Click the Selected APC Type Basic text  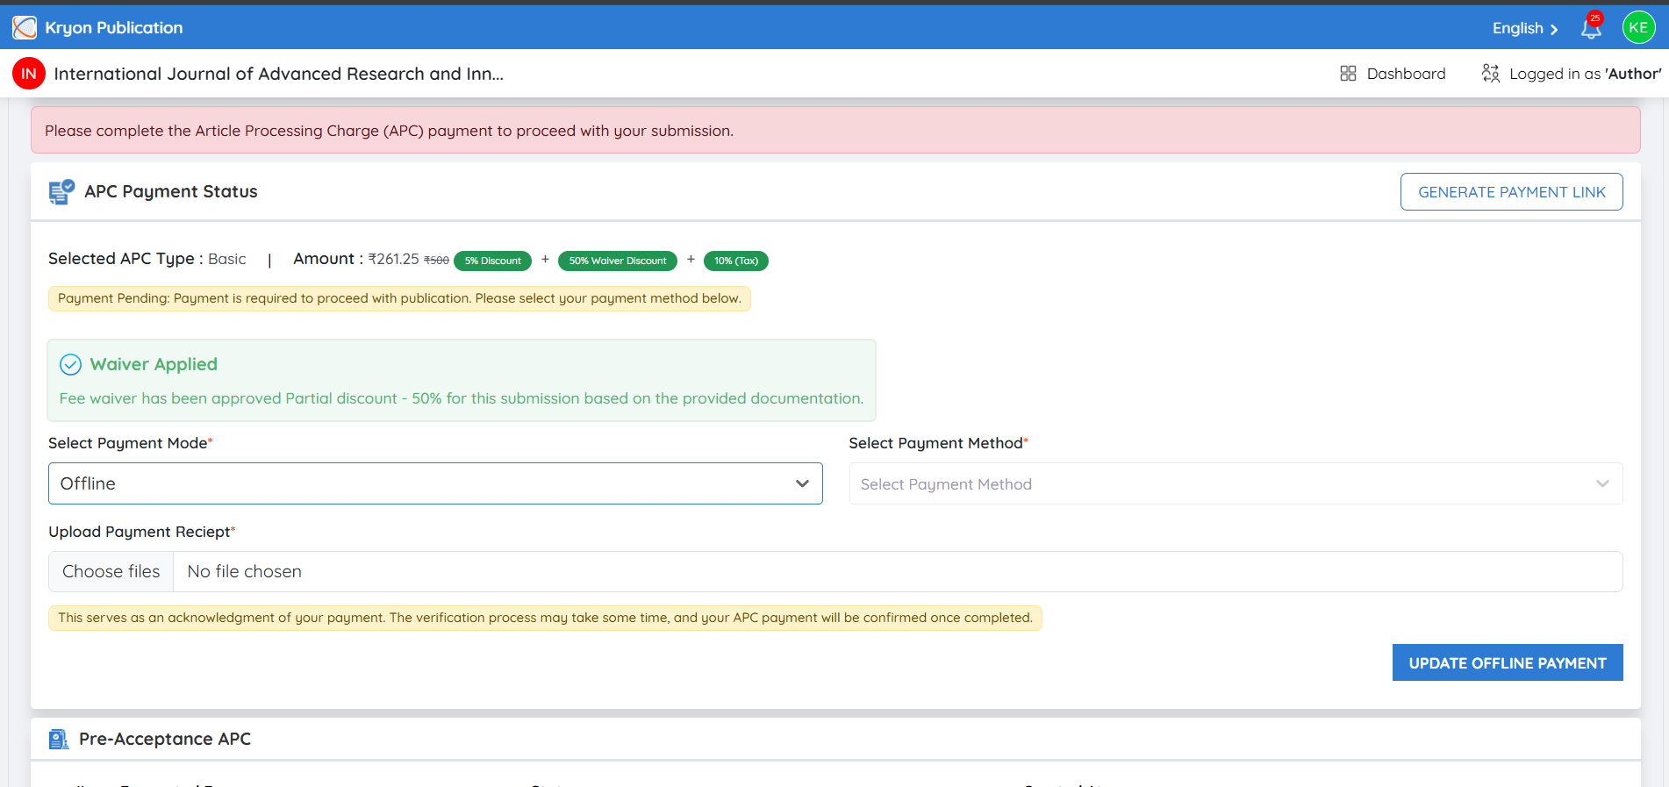tap(147, 259)
